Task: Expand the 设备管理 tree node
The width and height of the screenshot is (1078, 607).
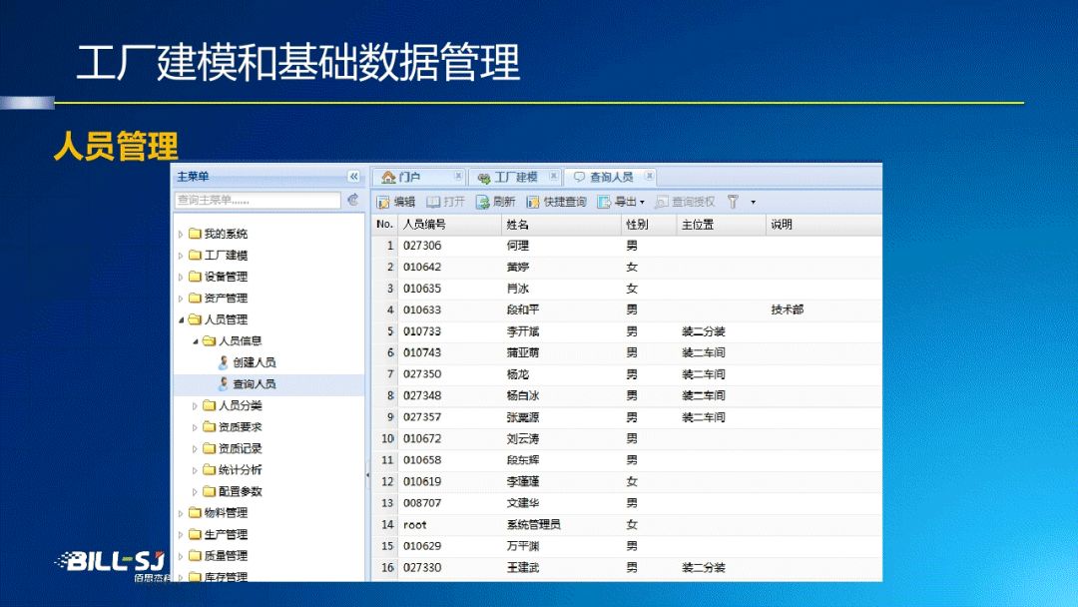Action: [181, 277]
